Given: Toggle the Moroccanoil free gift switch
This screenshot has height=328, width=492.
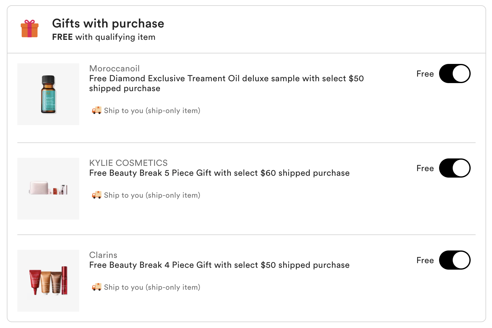Looking at the screenshot, I should click(455, 74).
